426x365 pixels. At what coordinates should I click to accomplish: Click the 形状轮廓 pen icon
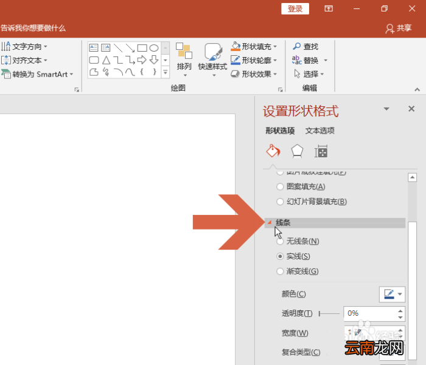[236, 60]
